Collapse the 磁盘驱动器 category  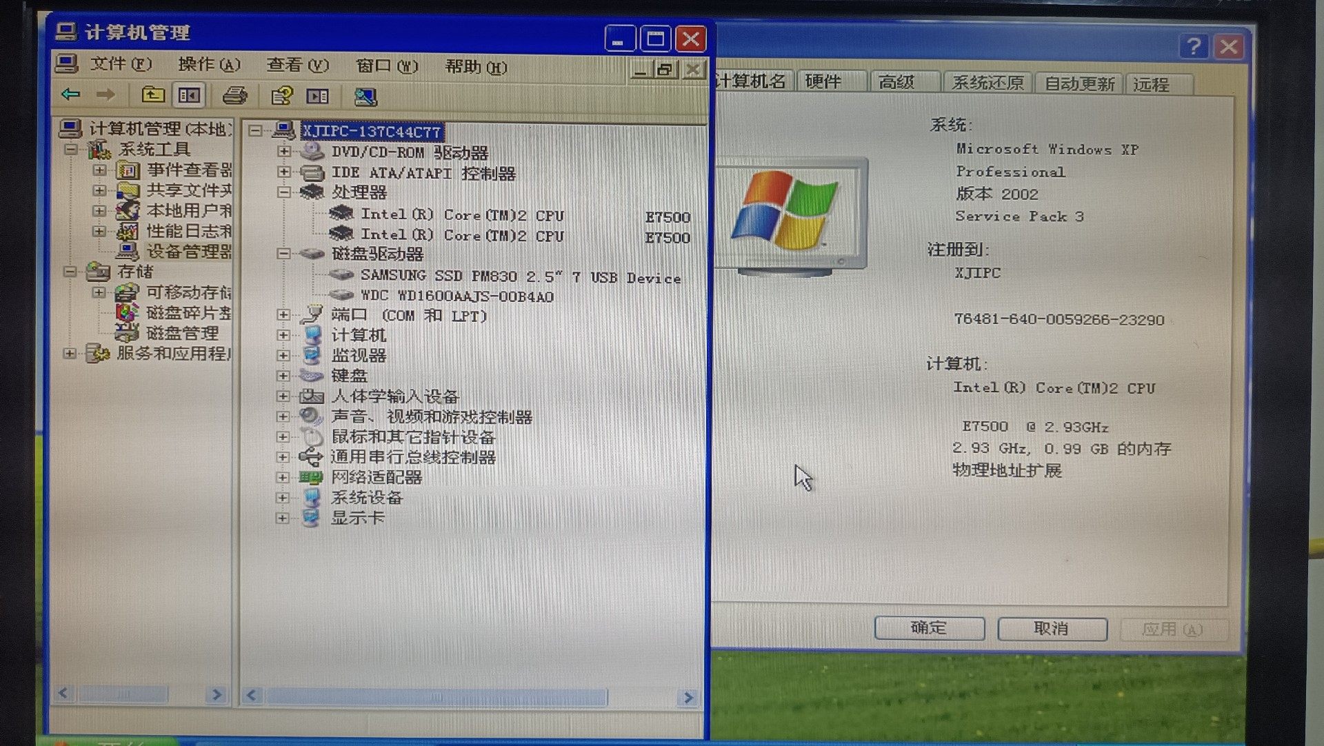pos(283,254)
